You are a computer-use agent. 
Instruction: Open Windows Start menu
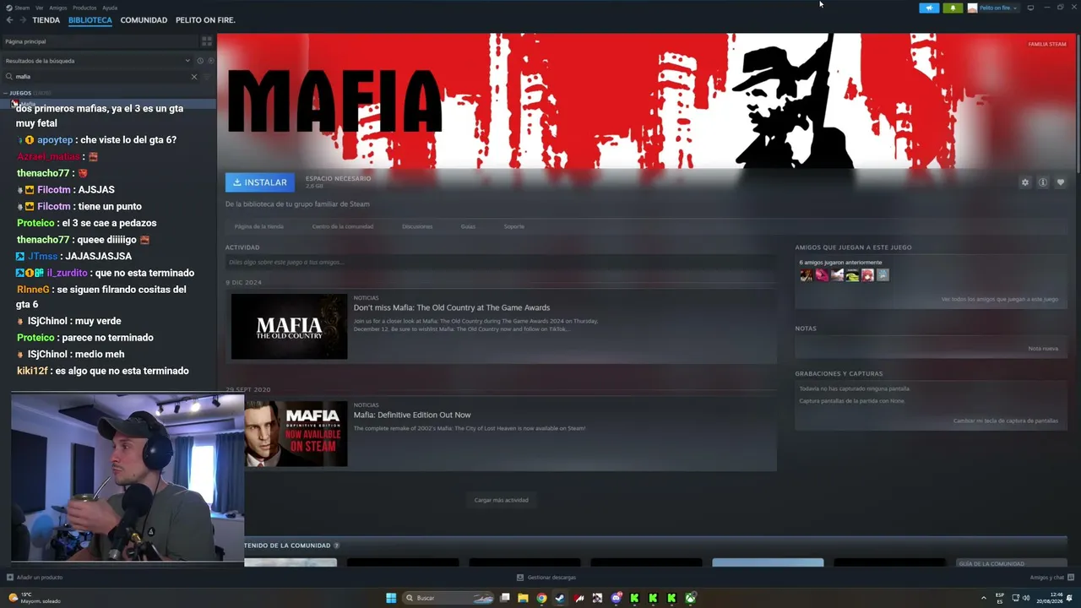click(391, 598)
